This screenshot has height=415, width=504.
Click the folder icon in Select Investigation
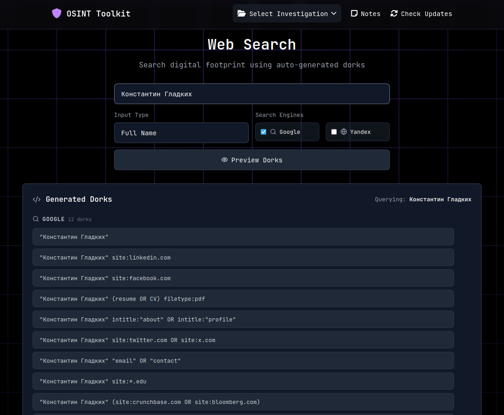[242, 13]
